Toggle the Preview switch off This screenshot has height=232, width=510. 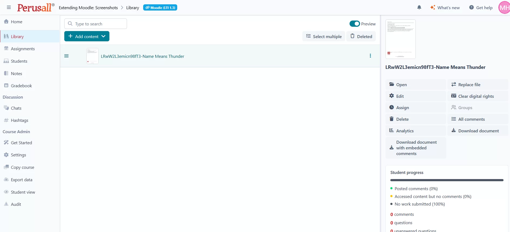pyautogui.click(x=354, y=24)
